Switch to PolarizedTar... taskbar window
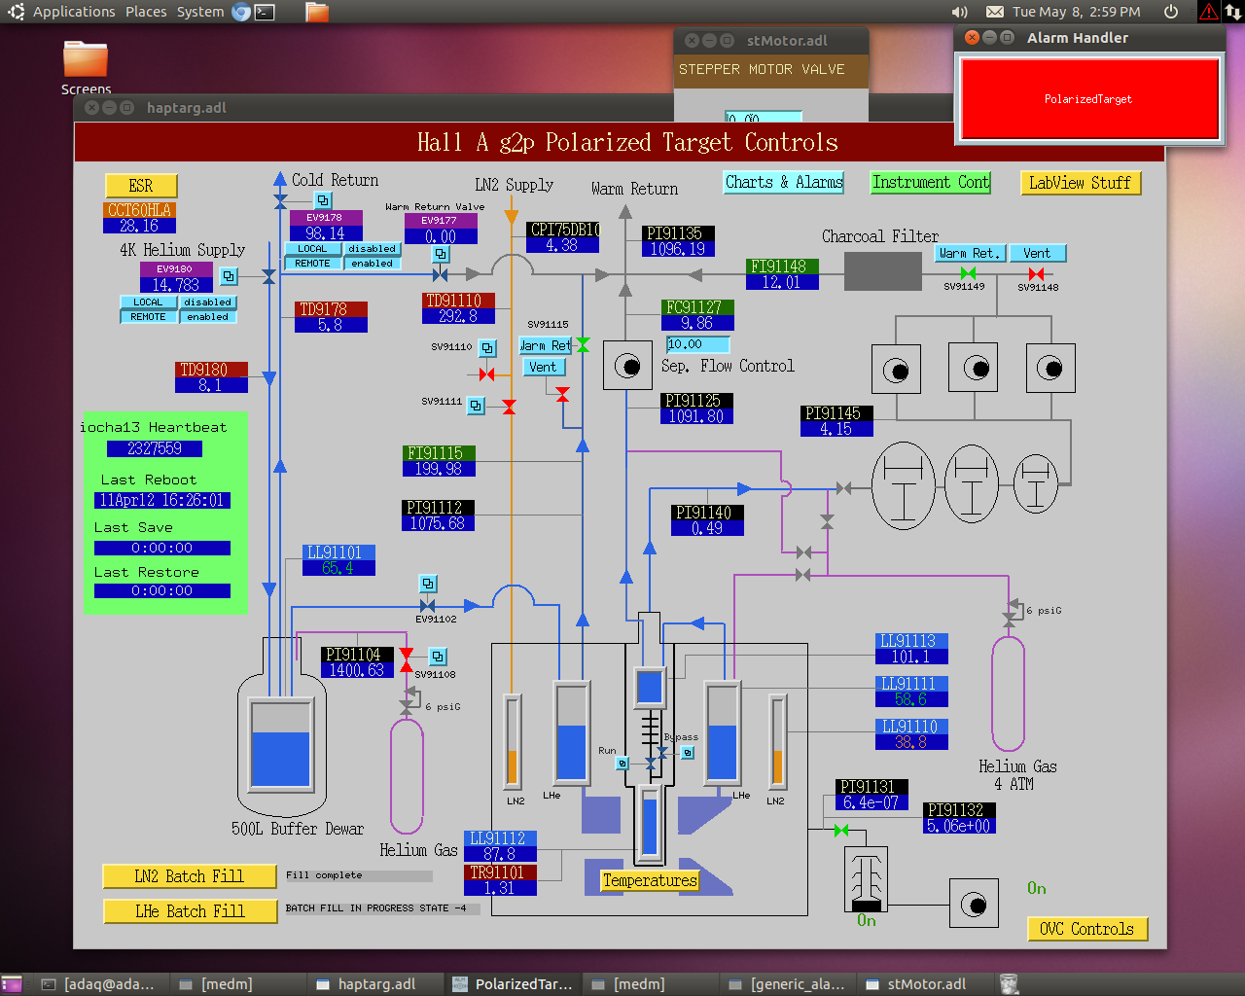 pos(512,984)
